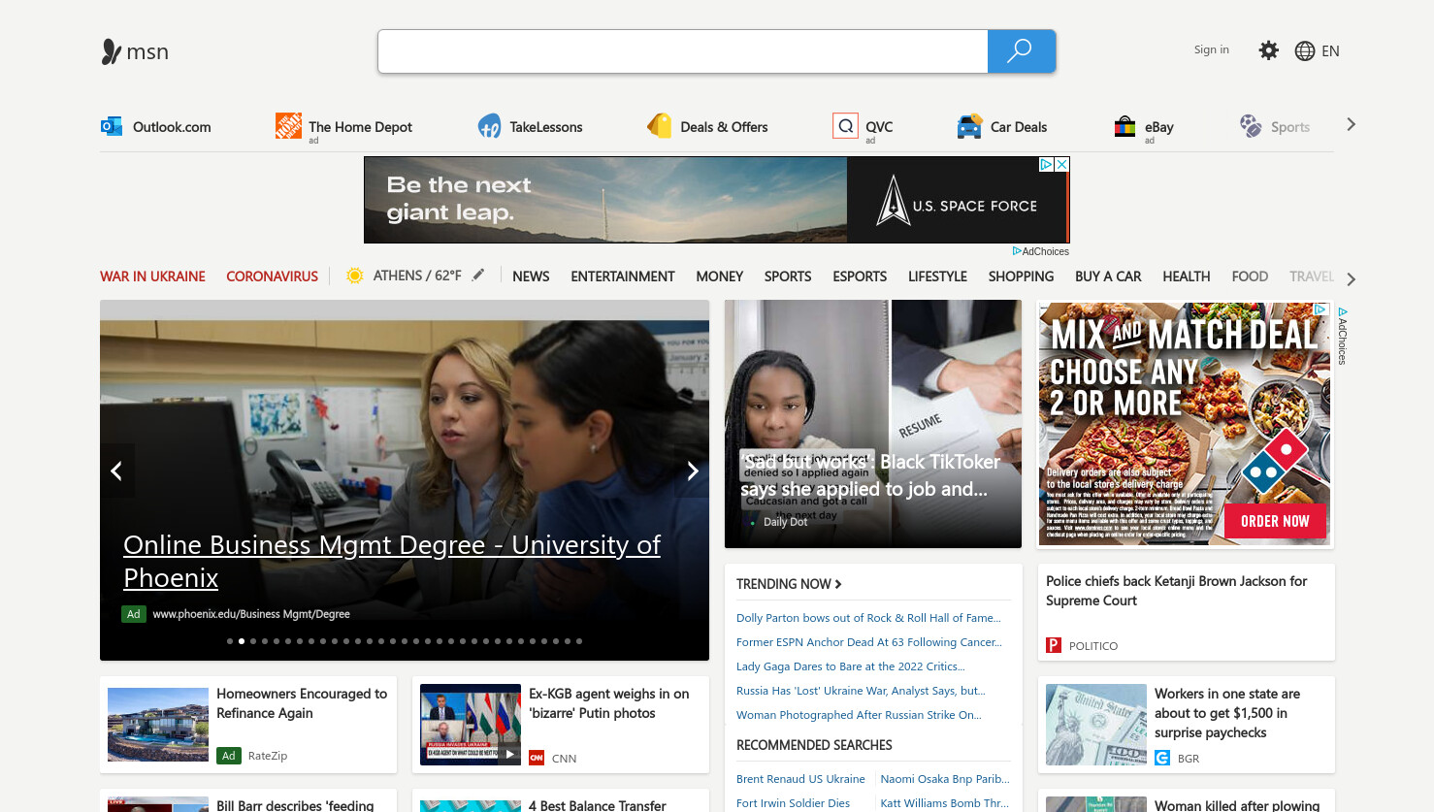
Task: Open Woman Photographed After Russian Strike trend
Action: point(859,715)
